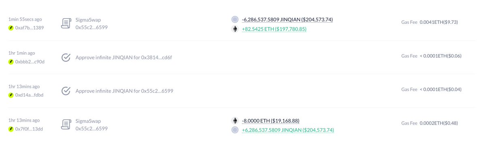Viewport: 486px width, 150px height.
Task: Click the green icon beside 0xaf7b…1389
Action: pyautogui.click(x=11, y=28)
